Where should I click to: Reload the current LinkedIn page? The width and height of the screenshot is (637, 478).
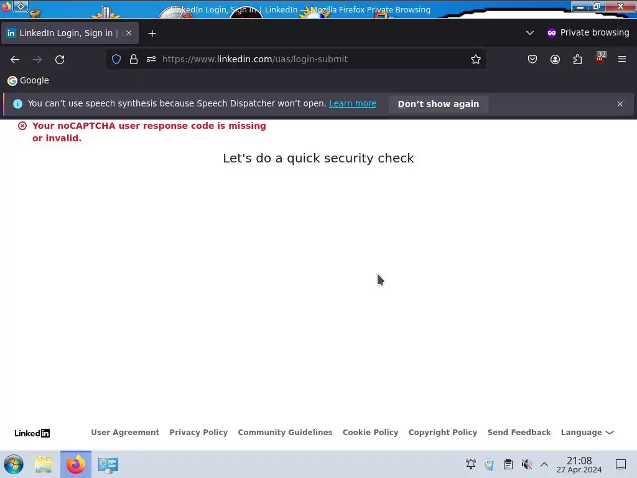[x=60, y=59]
